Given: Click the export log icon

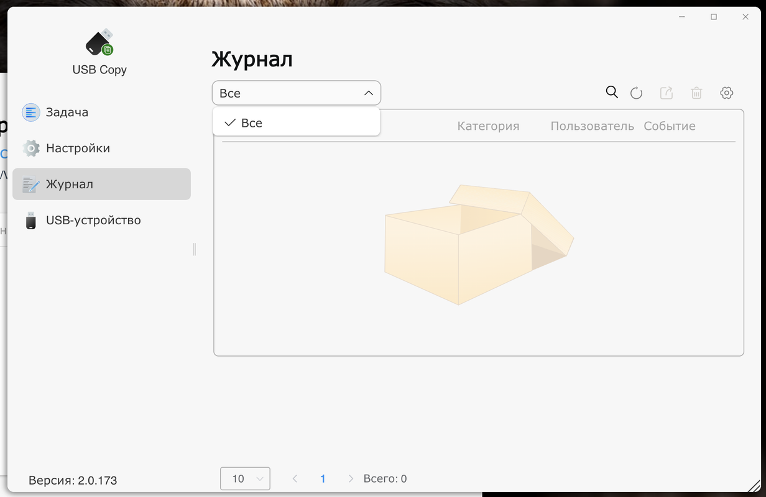Looking at the screenshot, I should [666, 93].
